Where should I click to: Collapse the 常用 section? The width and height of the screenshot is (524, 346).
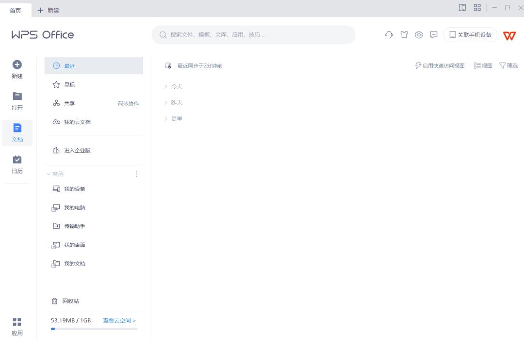[x=48, y=174]
